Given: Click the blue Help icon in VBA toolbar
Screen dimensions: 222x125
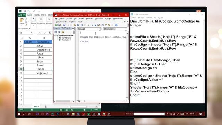Looking at the screenshot, I should 116,25.
